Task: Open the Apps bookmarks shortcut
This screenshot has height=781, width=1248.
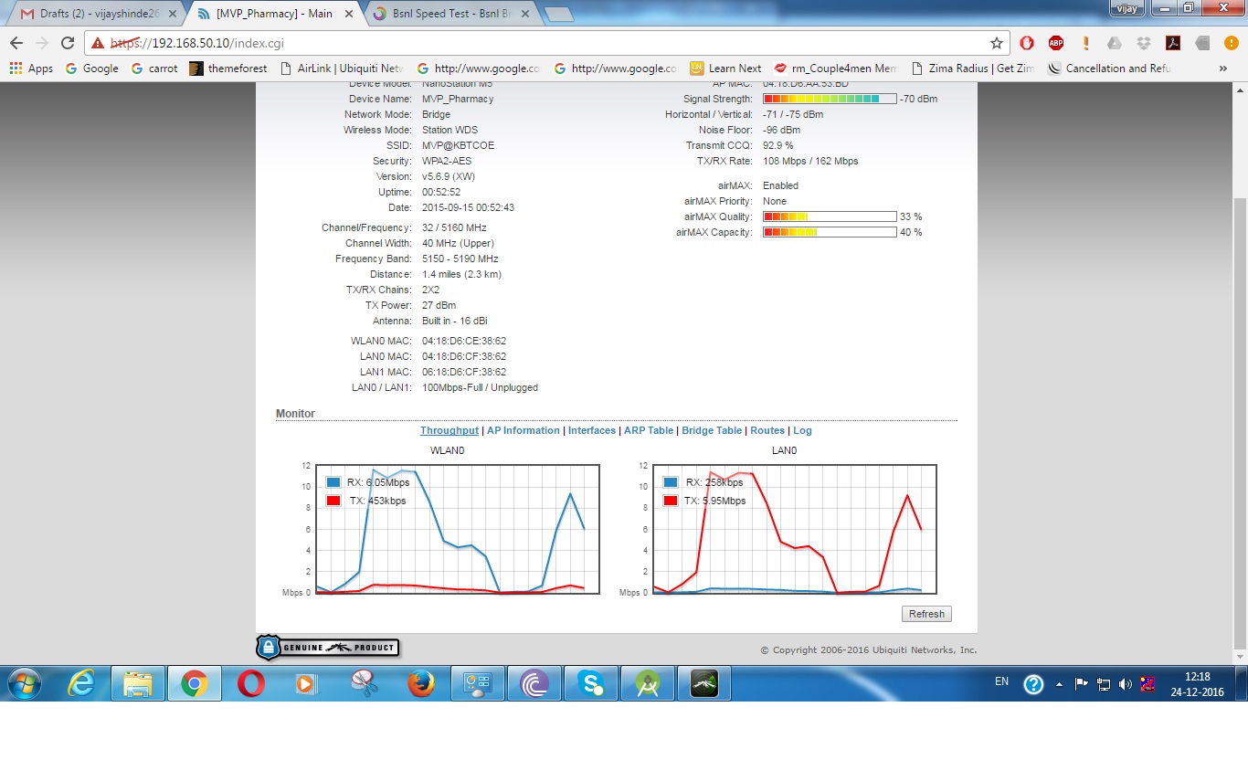Action: tap(31, 69)
